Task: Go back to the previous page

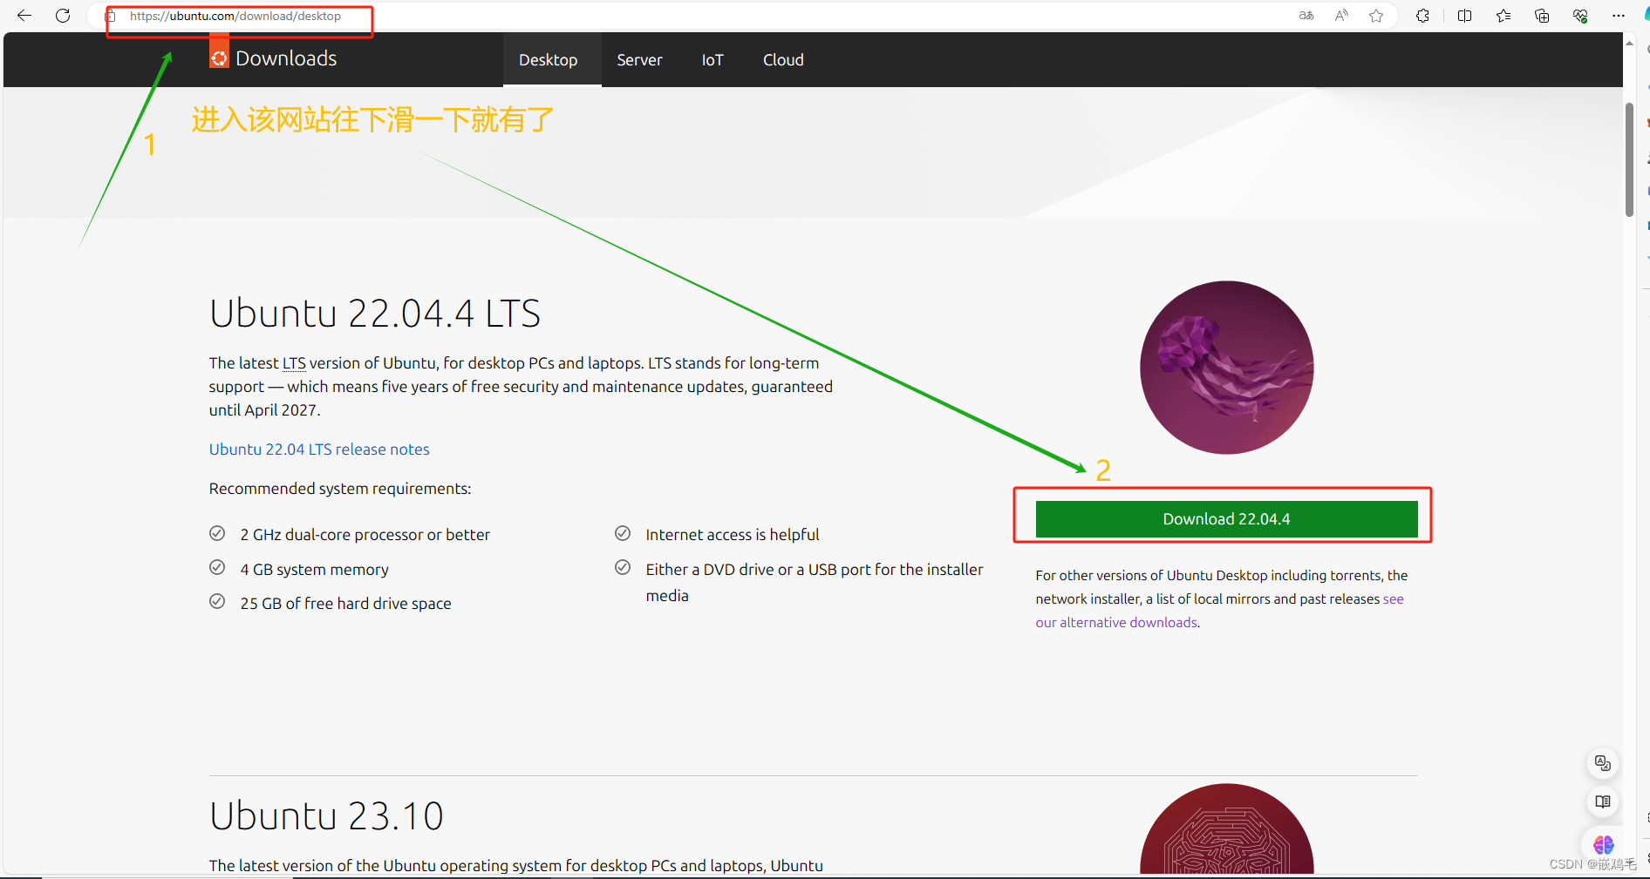Action: [24, 16]
